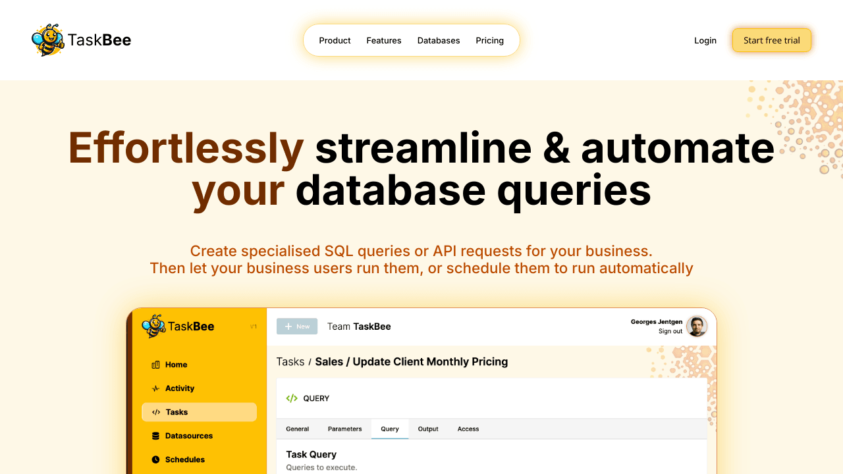843x474 pixels.
Task: Select the Output tab
Action: (x=428, y=429)
